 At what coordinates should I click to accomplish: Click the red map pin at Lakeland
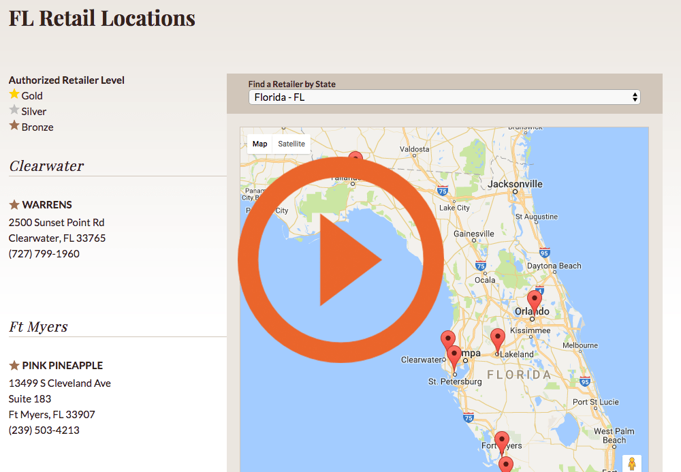pyautogui.click(x=498, y=340)
